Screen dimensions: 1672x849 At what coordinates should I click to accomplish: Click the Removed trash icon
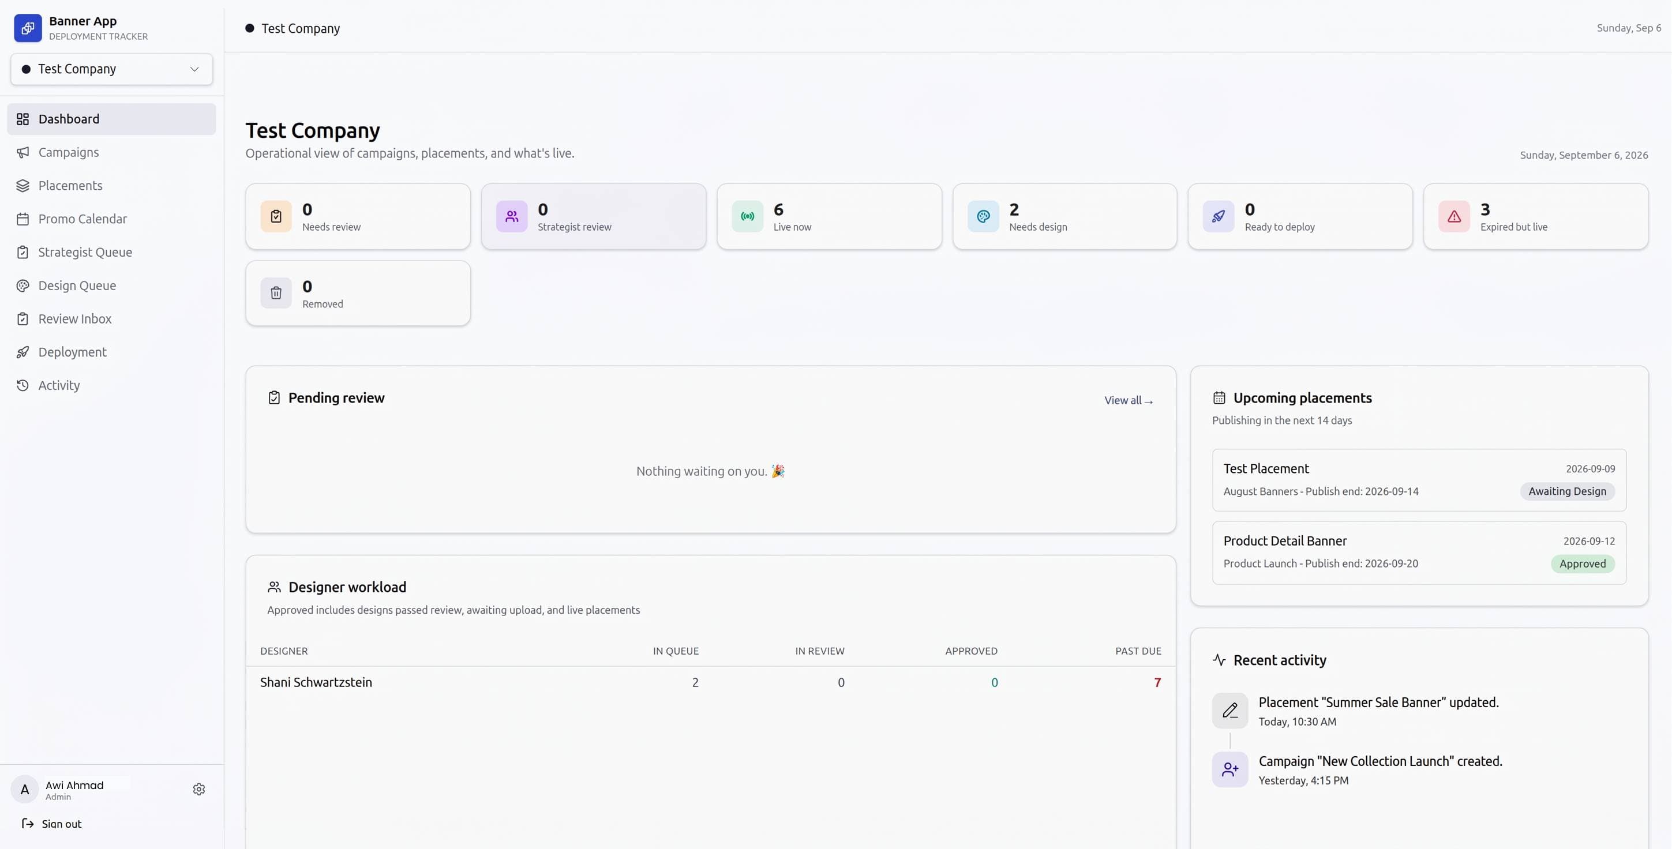pos(276,294)
